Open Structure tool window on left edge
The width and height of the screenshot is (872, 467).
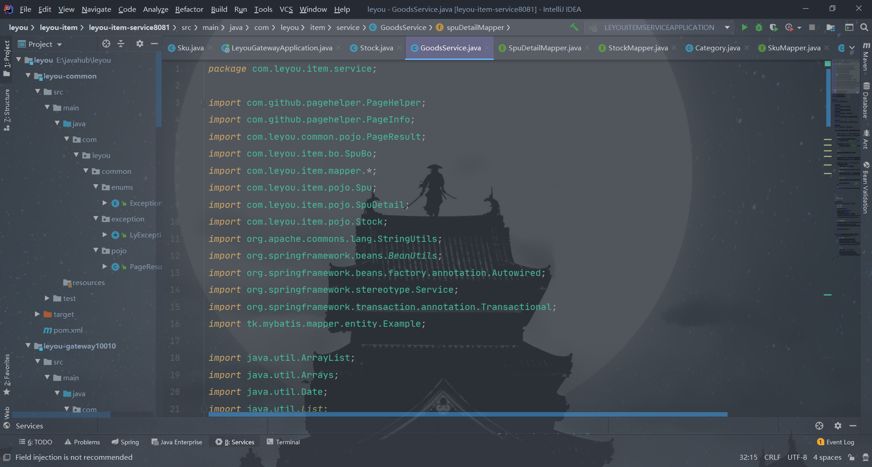click(7, 109)
